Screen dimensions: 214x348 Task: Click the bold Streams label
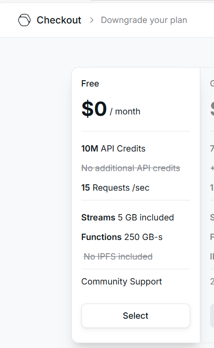pyautogui.click(x=98, y=217)
